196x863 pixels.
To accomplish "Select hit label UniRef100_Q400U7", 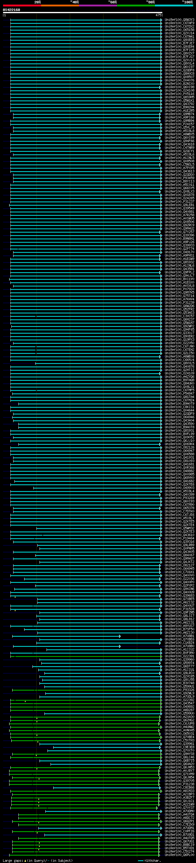I will pos(179,606).
